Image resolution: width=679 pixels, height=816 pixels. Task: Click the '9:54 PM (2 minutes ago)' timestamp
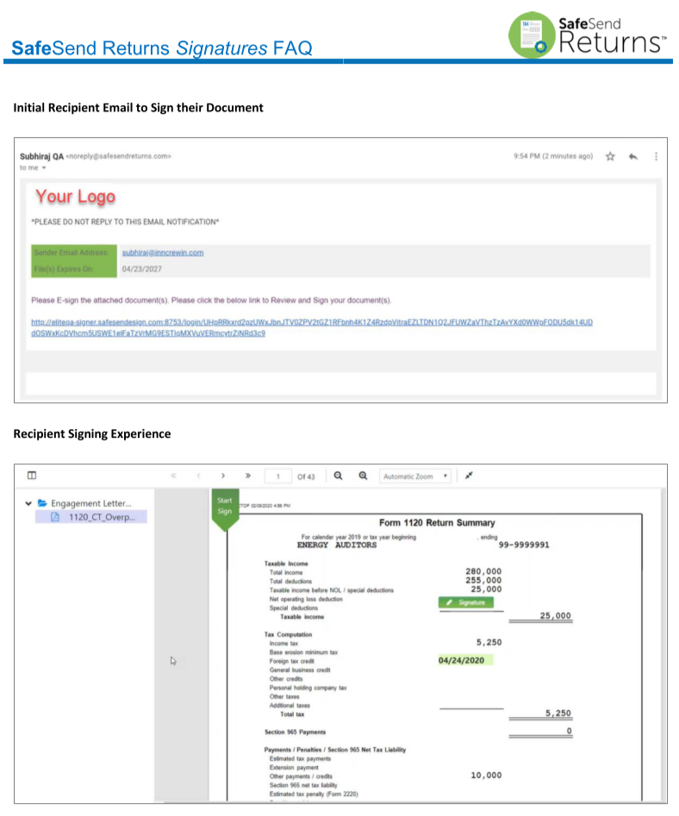[x=553, y=156]
